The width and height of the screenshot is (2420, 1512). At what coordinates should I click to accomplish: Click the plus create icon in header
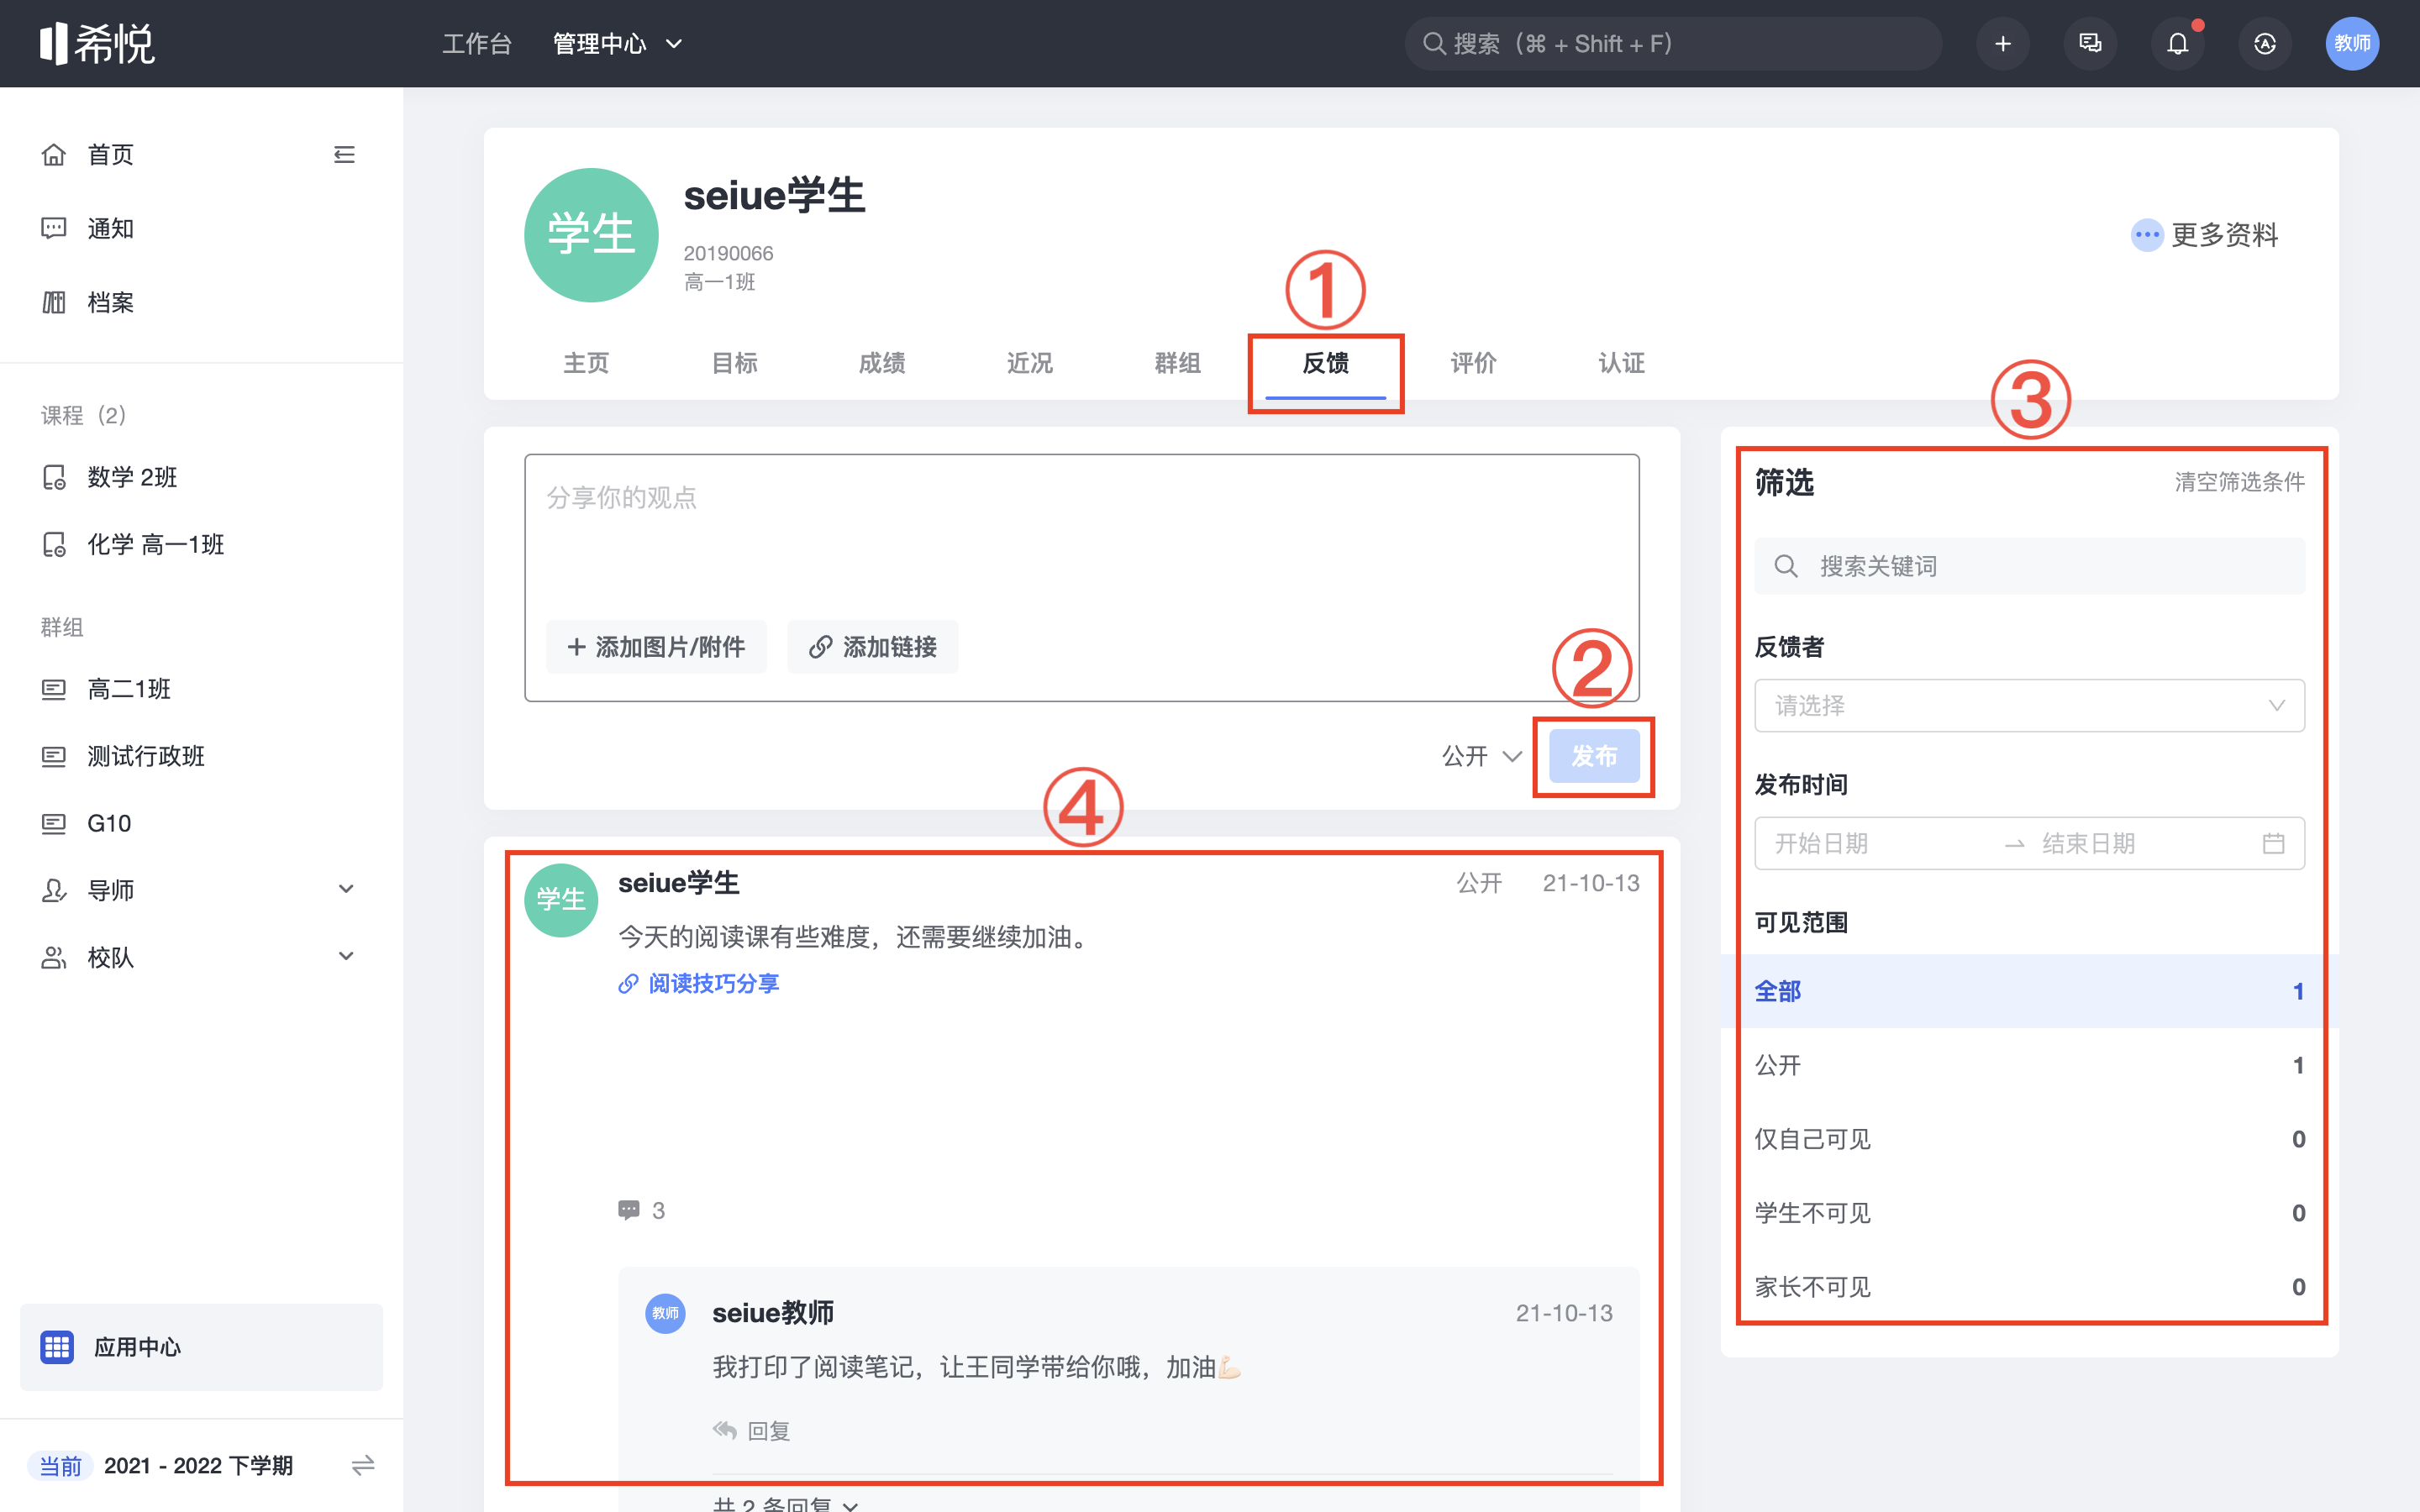2002,43
